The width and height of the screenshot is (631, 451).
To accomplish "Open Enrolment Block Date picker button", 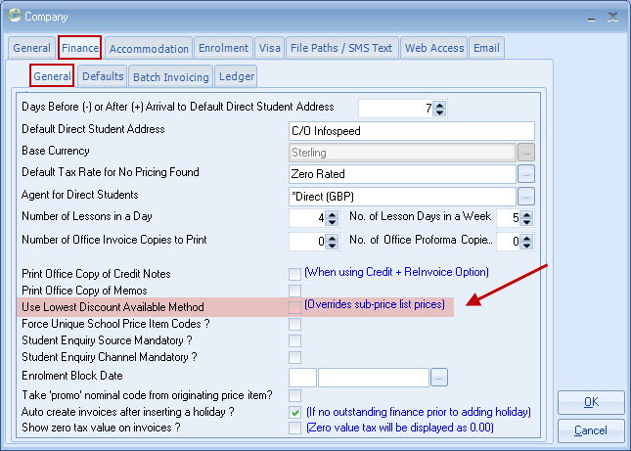I will coord(439,377).
